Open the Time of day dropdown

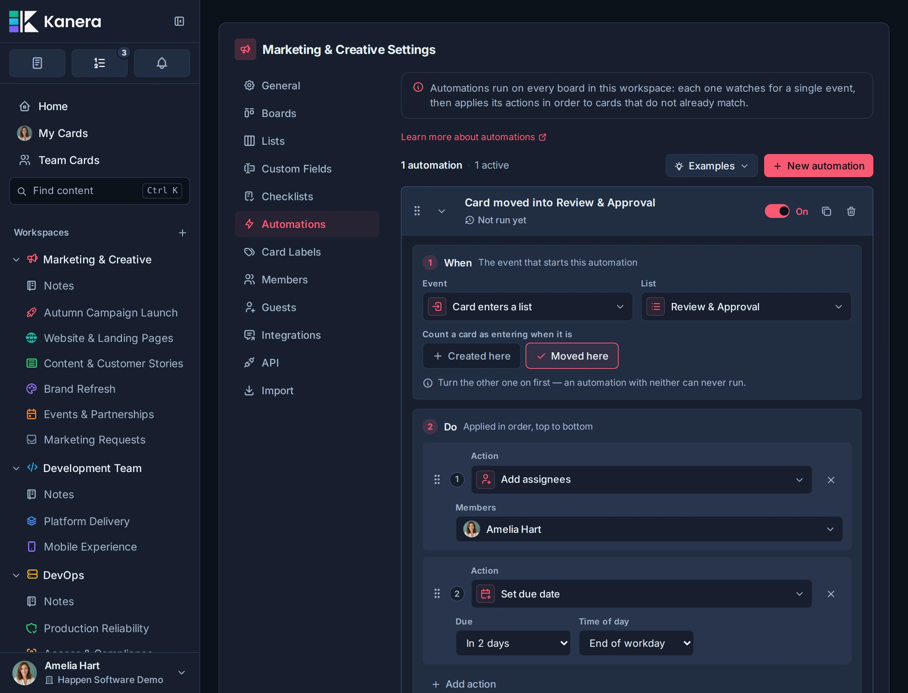pos(636,643)
